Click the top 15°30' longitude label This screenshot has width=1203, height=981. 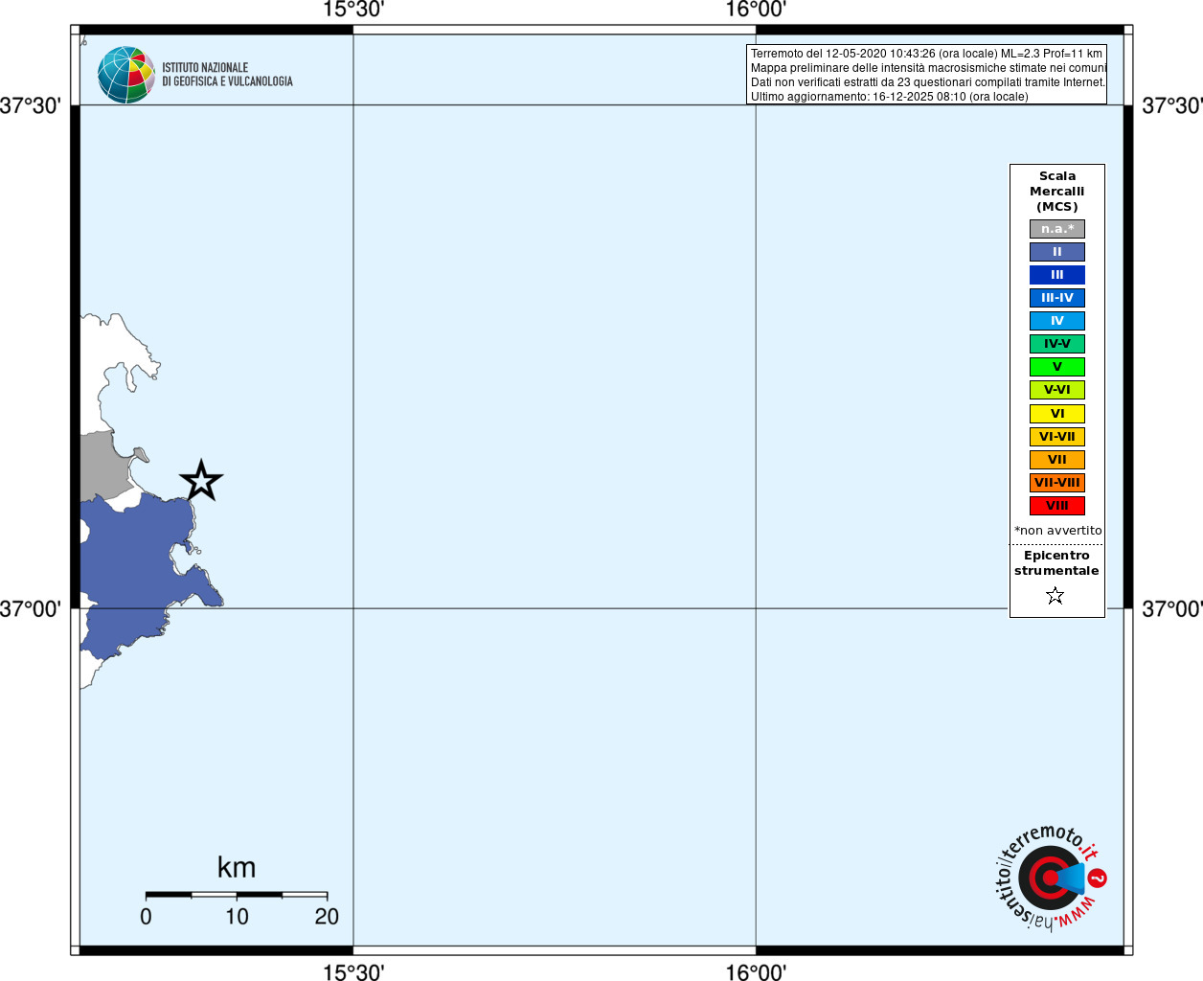[353, 10]
